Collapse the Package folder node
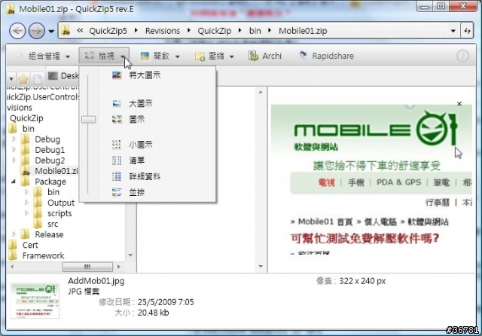This screenshot has width=482, height=336. (14, 182)
